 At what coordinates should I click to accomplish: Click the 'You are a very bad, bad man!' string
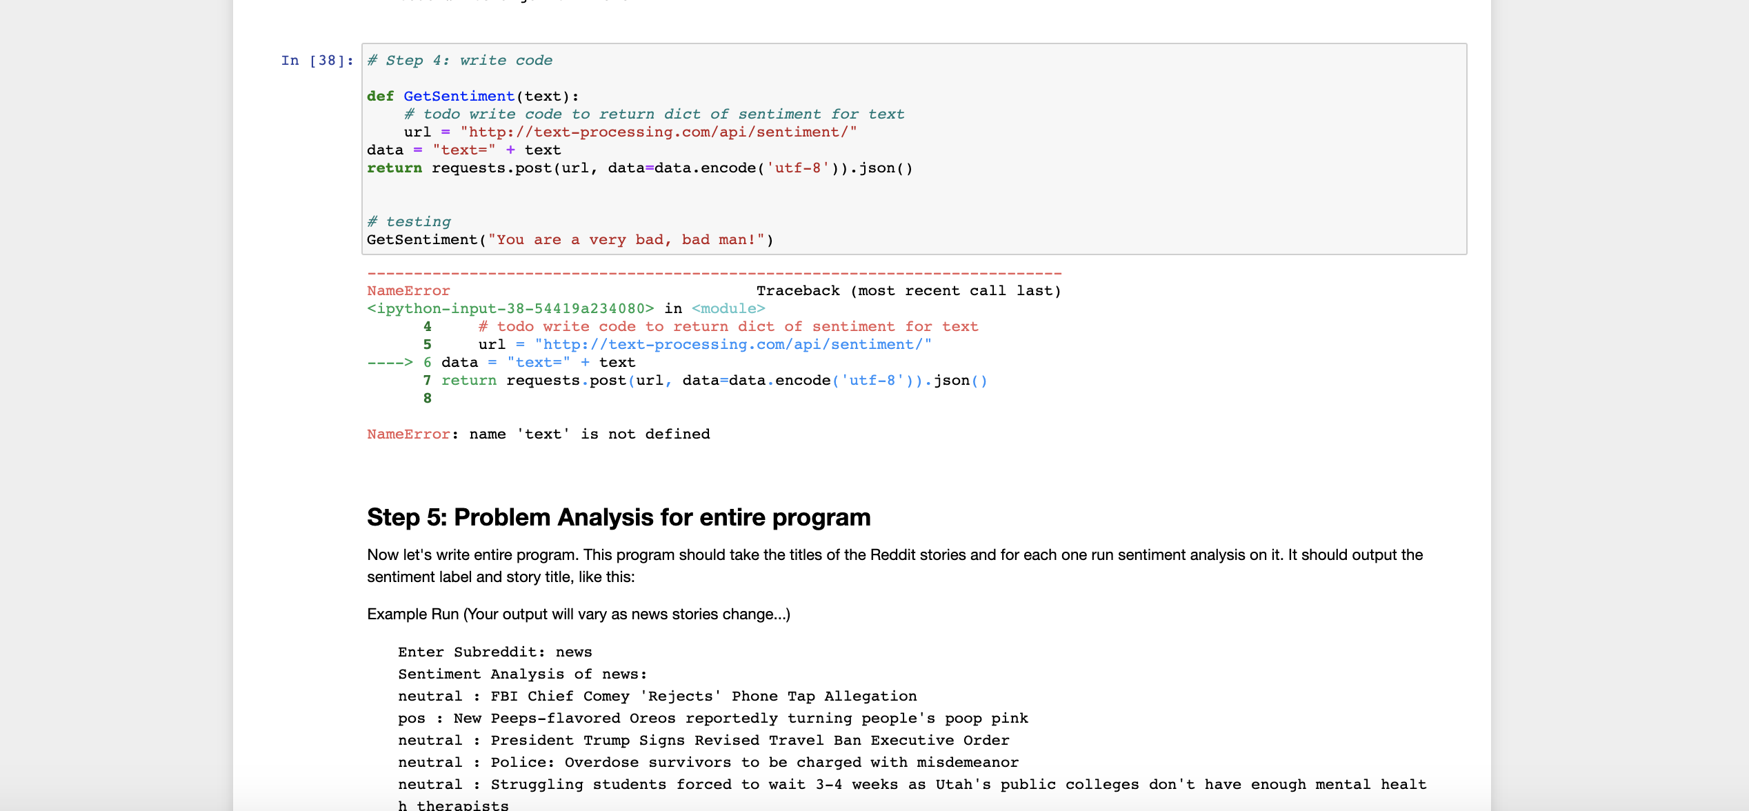click(626, 240)
